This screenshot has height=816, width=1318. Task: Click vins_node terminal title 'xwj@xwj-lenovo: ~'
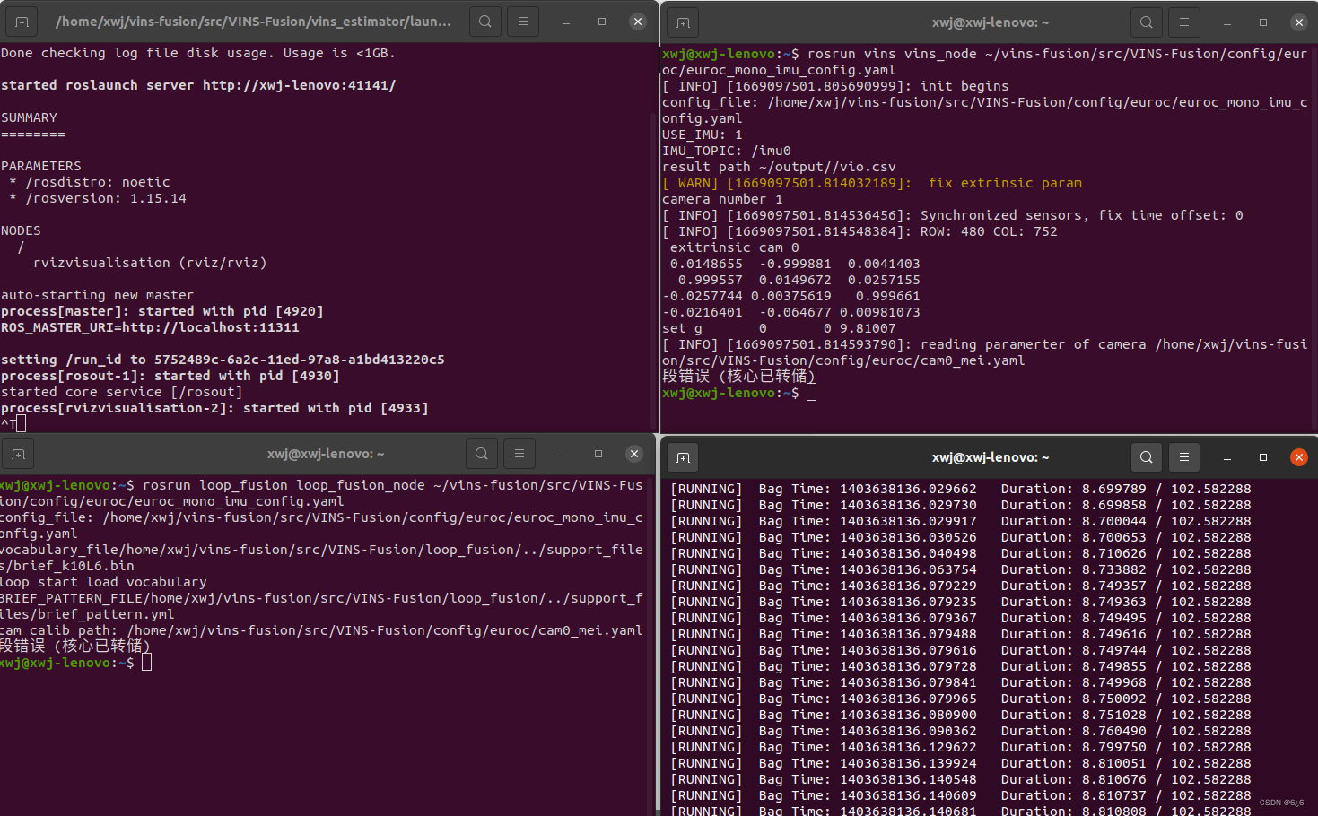pos(991,22)
